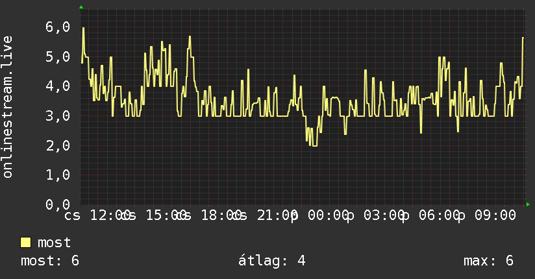Click the 'cs 12:00' time axis label
The image size is (535, 279).
tap(96, 215)
